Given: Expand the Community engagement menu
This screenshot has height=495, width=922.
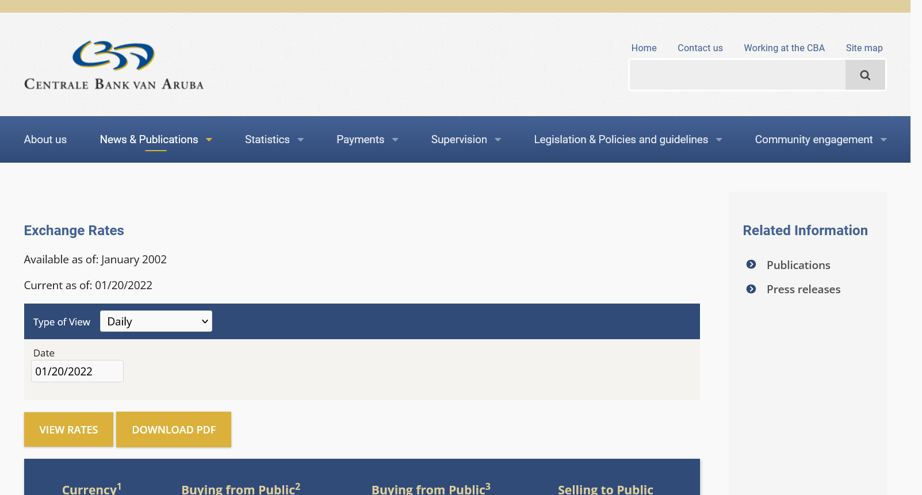Looking at the screenshot, I should pyautogui.click(x=820, y=140).
